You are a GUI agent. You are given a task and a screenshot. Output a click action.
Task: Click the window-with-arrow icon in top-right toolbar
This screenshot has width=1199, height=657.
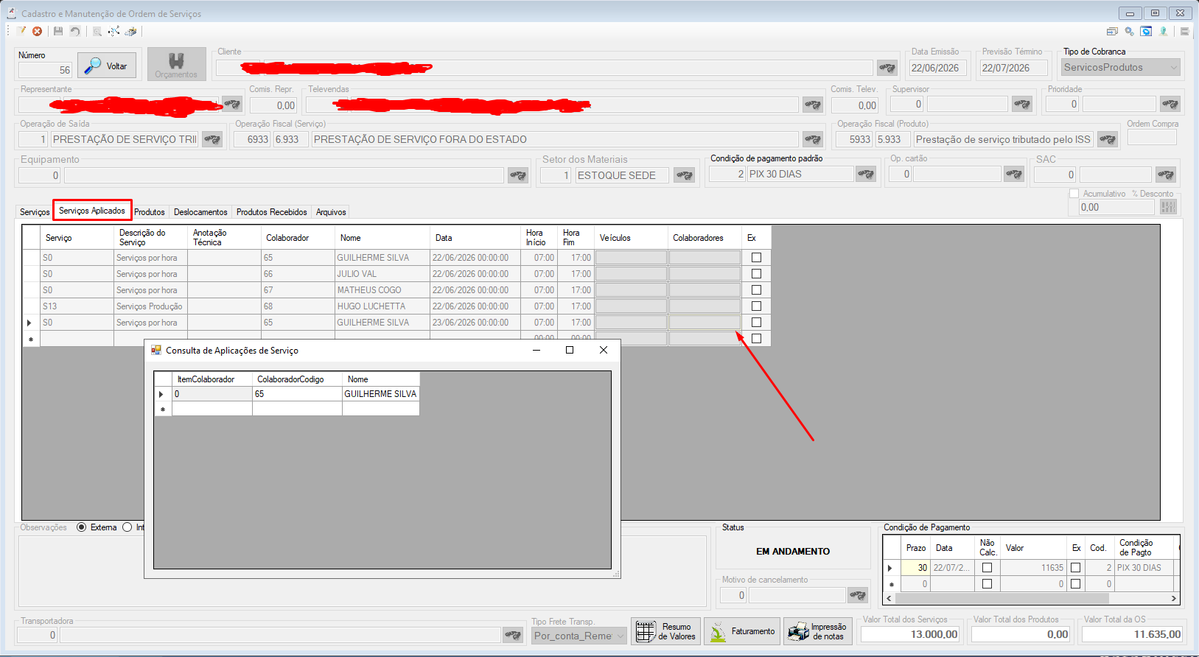[1112, 31]
